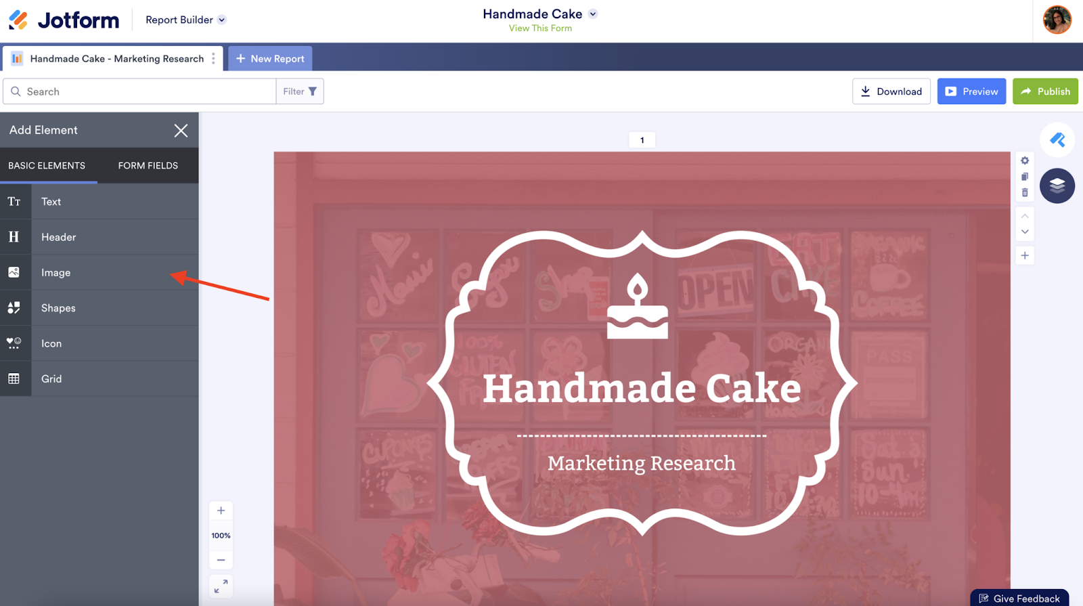Add a Header element
This screenshot has height=606, width=1083.
coord(100,237)
